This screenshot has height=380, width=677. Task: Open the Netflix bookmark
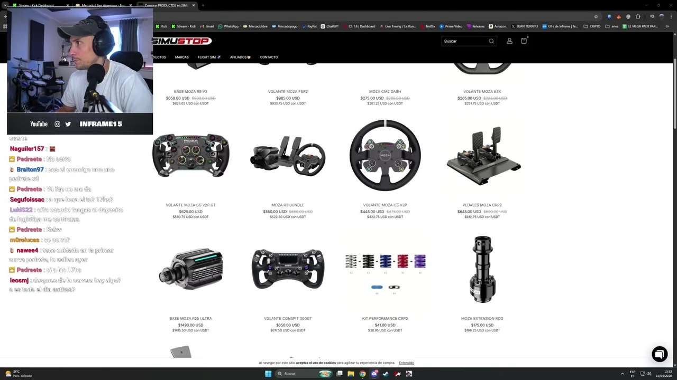pos(428,26)
